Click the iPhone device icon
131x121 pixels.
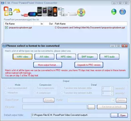(x=40, y=12)
